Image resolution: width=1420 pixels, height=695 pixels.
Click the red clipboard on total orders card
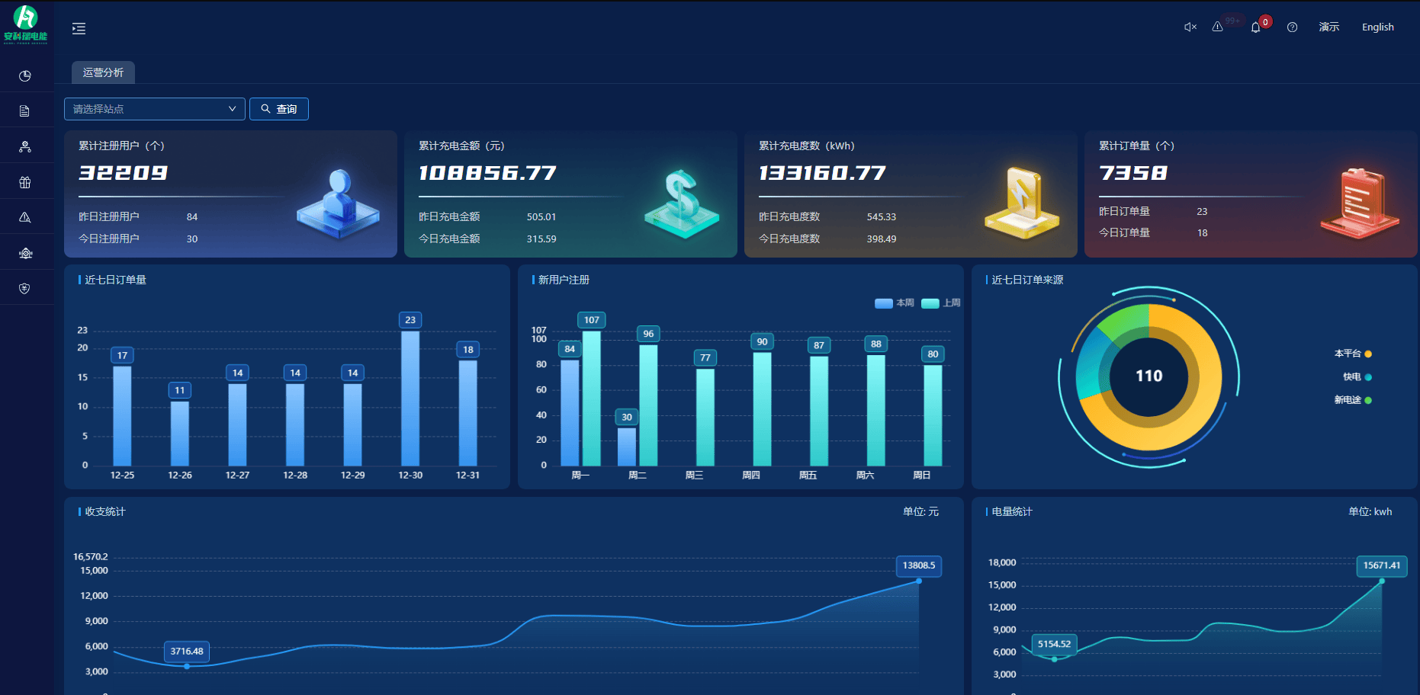pos(1361,203)
